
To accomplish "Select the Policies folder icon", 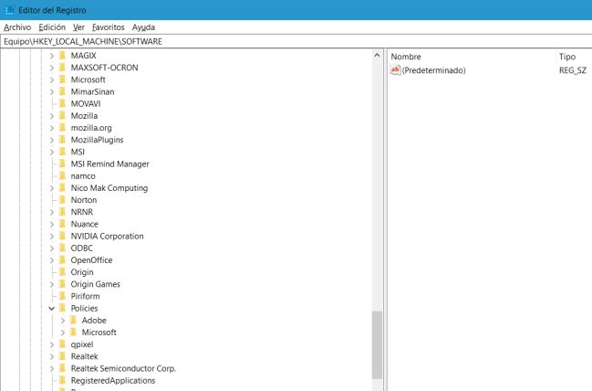I will point(63,308).
